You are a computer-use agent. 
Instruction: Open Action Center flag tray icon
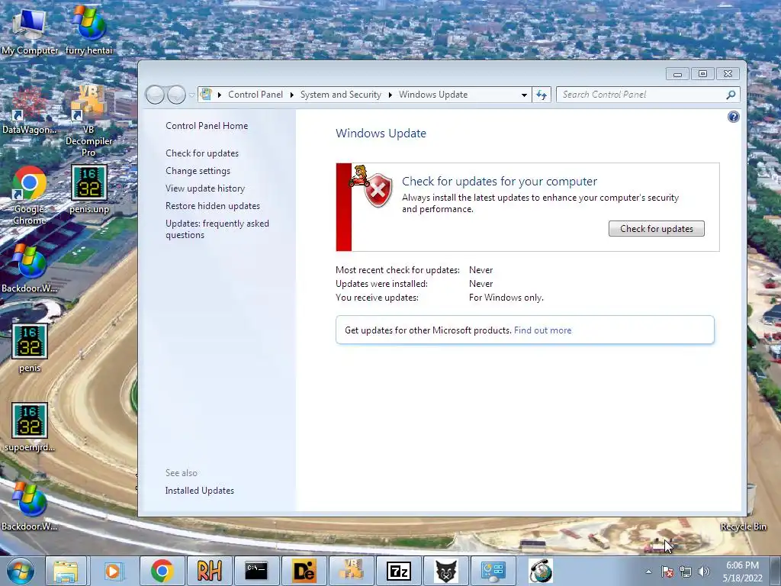pyautogui.click(x=667, y=572)
